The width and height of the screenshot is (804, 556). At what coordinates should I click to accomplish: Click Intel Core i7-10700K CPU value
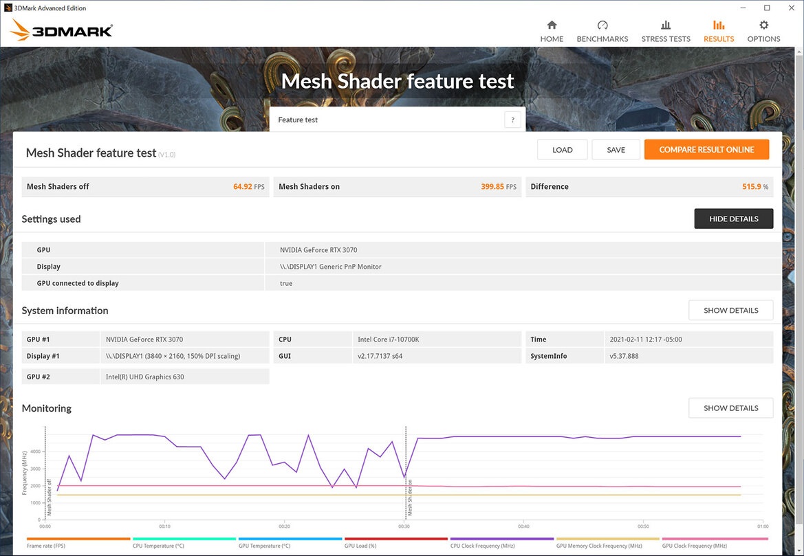[x=388, y=340]
